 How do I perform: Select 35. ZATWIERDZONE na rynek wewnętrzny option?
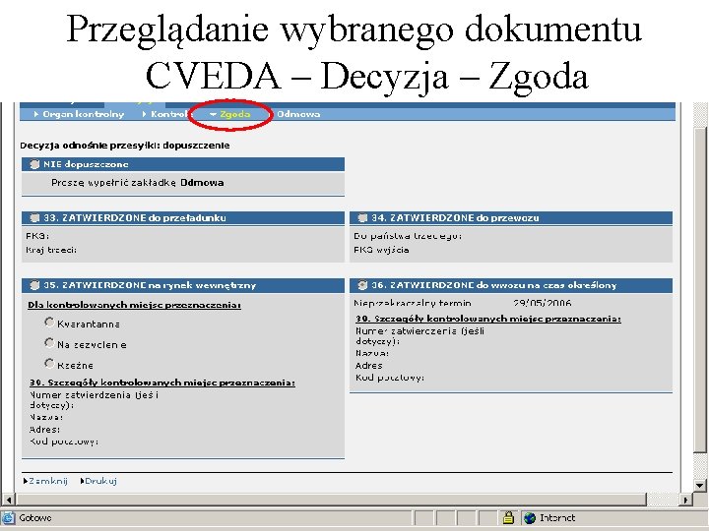[x=34, y=285]
